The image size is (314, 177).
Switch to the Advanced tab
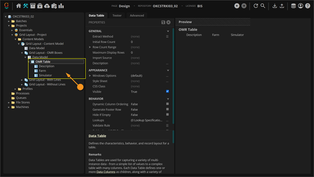tap(137, 15)
